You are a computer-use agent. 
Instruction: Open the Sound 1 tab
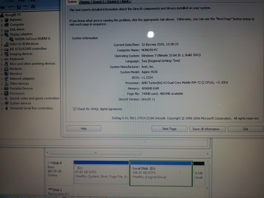pos(98,2)
